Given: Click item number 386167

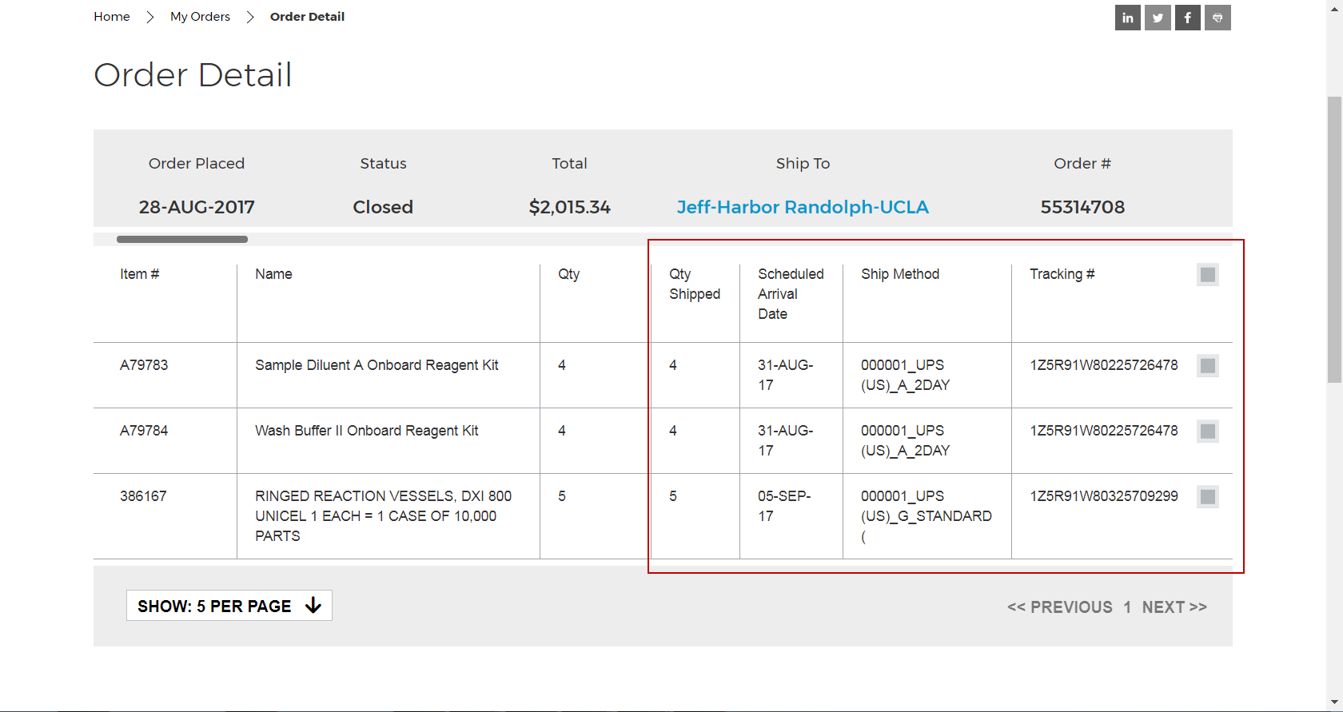Looking at the screenshot, I should coord(143,496).
